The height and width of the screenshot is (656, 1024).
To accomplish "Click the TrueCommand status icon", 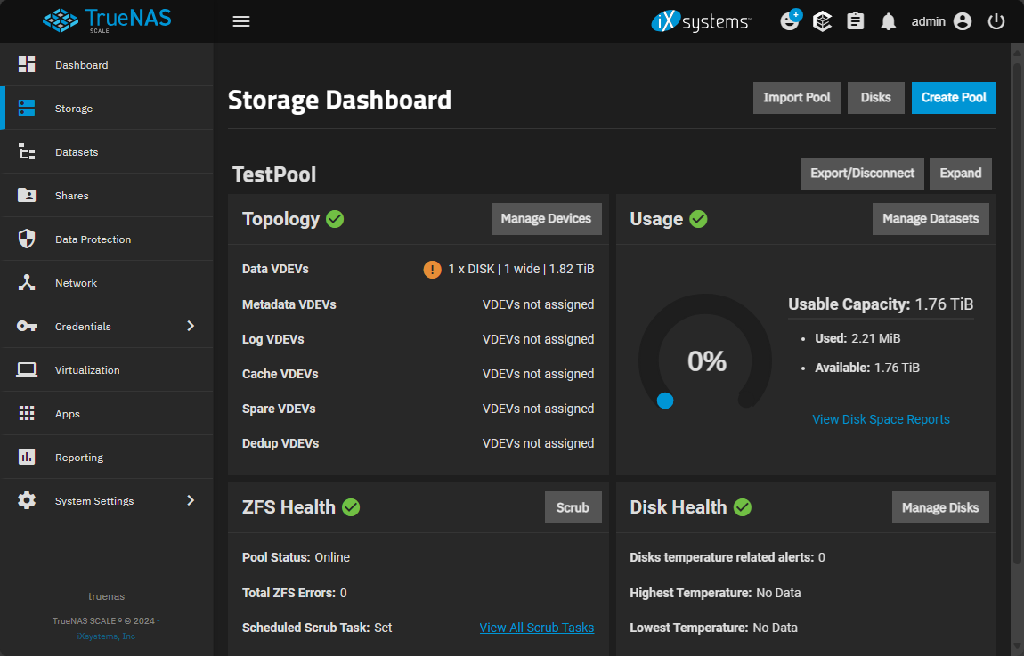I will click(822, 21).
